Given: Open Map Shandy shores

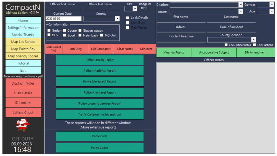Looking at the screenshot, I should 23,56.
